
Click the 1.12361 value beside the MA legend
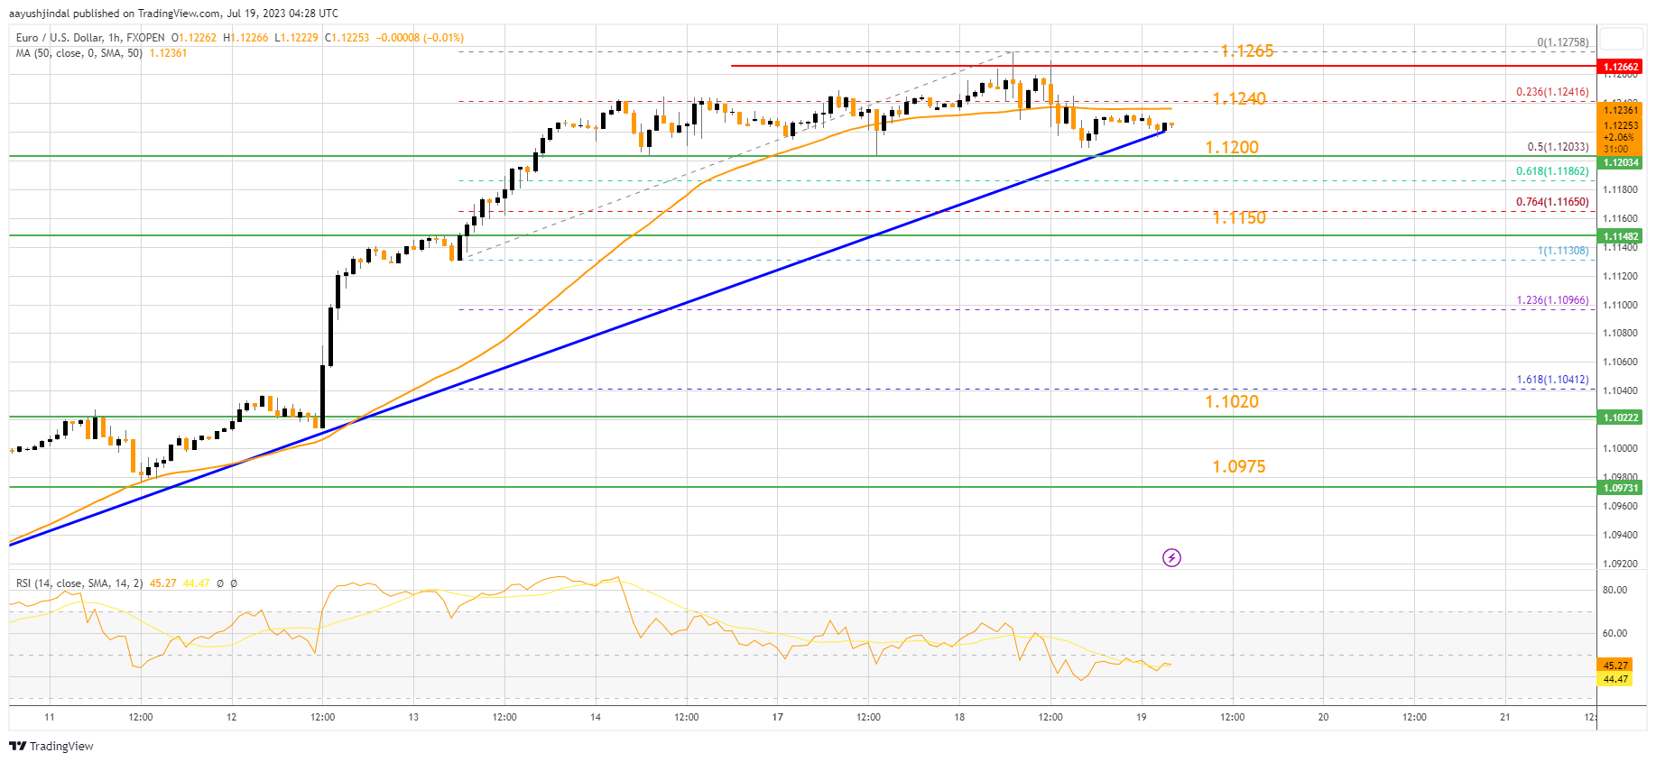[x=168, y=53]
